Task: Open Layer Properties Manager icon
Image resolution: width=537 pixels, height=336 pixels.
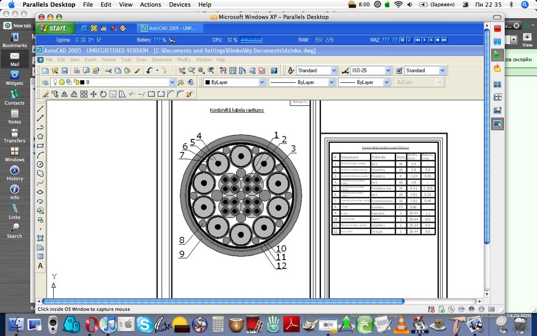Action: pos(45,82)
